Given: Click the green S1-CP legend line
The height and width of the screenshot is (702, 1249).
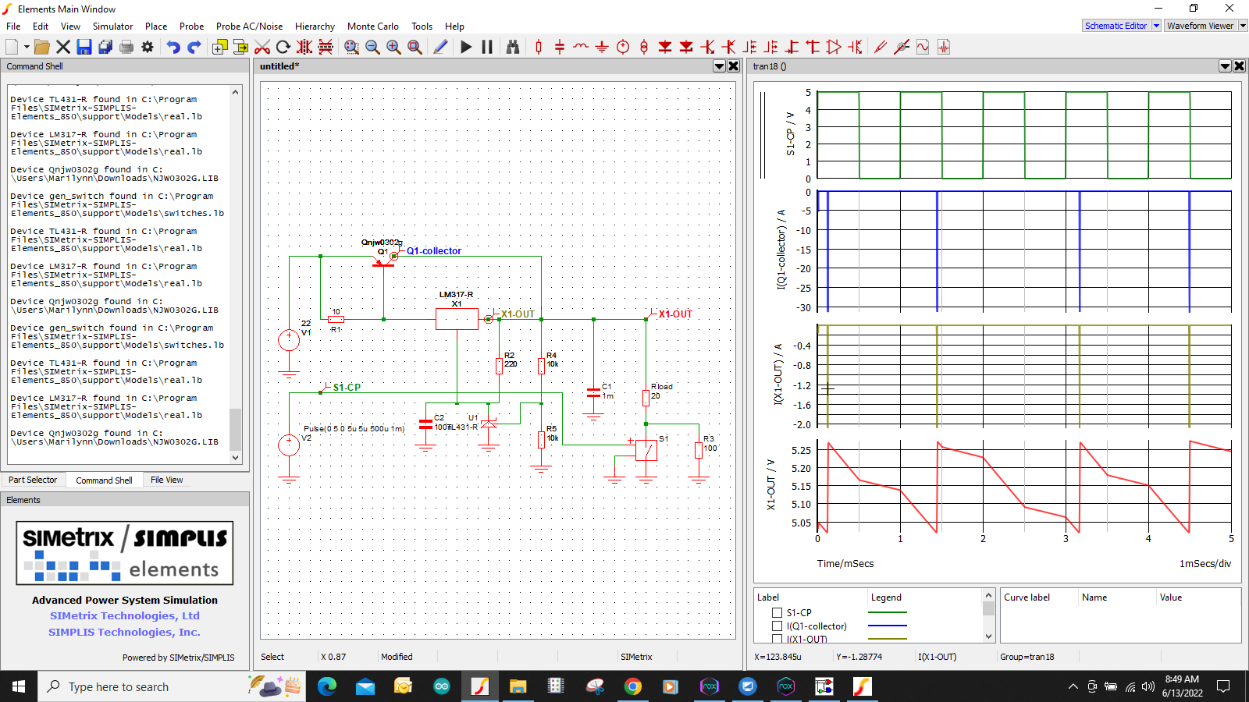Looking at the screenshot, I should coord(888,612).
